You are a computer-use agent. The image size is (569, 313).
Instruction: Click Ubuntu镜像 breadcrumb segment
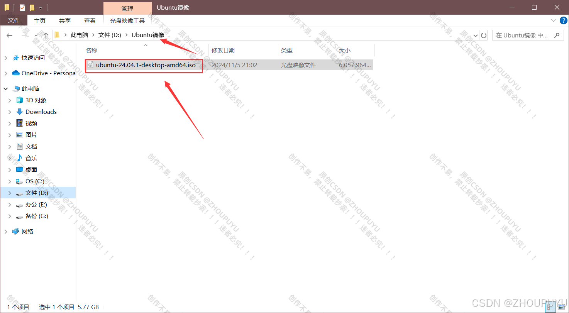(148, 35)
